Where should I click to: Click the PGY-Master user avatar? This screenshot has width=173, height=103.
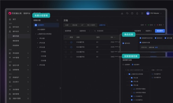click(x=148, y=13)
